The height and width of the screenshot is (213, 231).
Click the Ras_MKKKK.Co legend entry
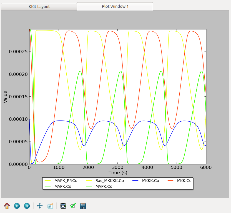coord(110,181)
